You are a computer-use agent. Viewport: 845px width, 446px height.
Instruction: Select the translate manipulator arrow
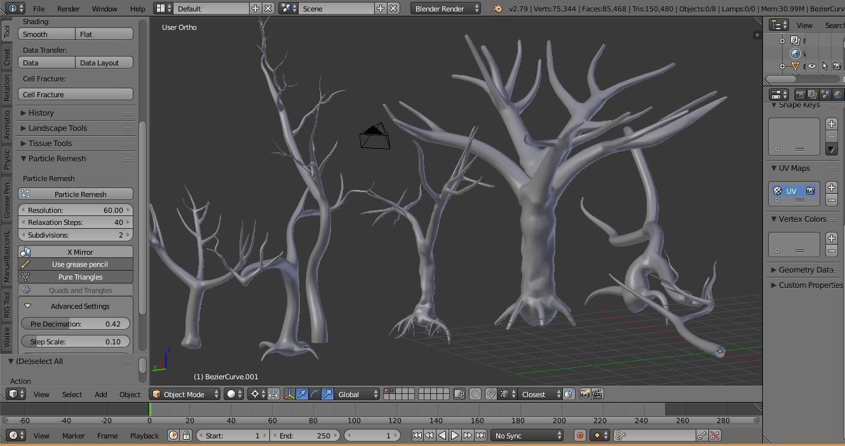click(x=302, y=394)
